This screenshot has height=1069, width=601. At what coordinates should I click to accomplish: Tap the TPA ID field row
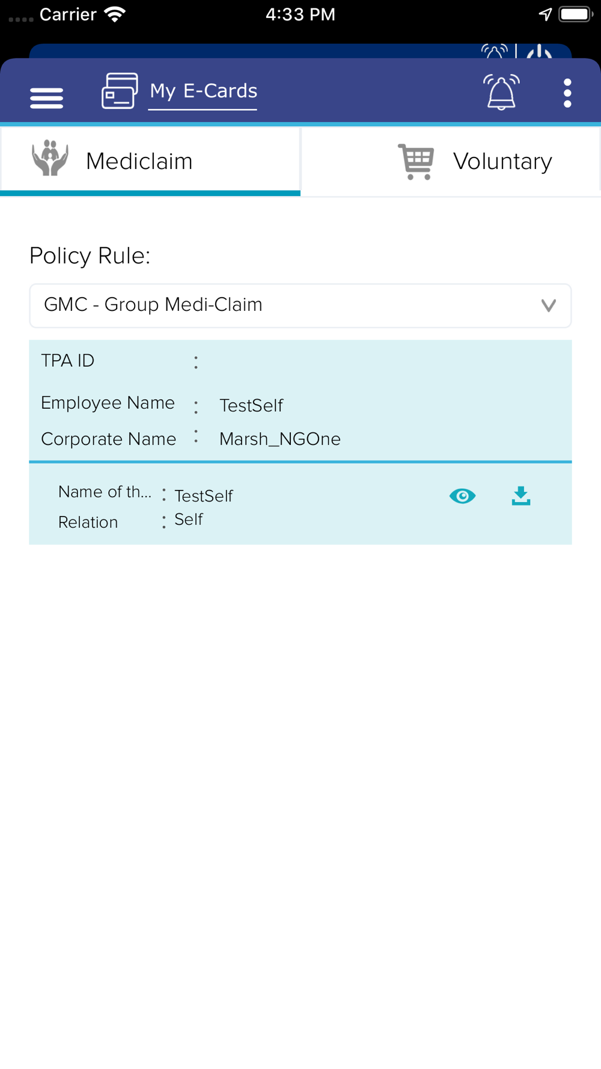[x=300, y=361]
